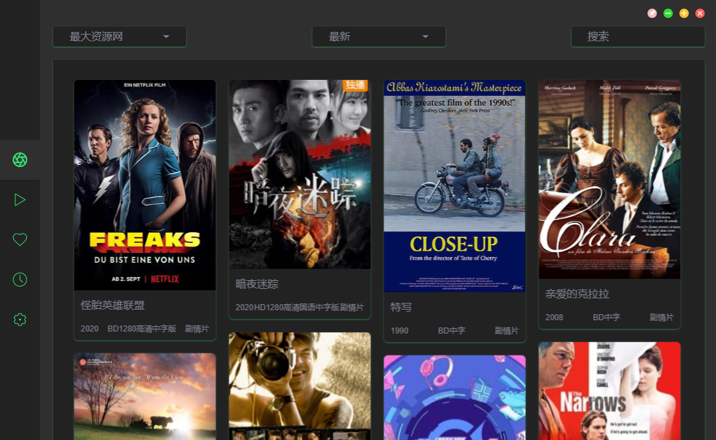Viewport: 716px width, 440px height.
Task: Click BD中字 label under 亲爱的克拉拉
Action: [606, 317]
